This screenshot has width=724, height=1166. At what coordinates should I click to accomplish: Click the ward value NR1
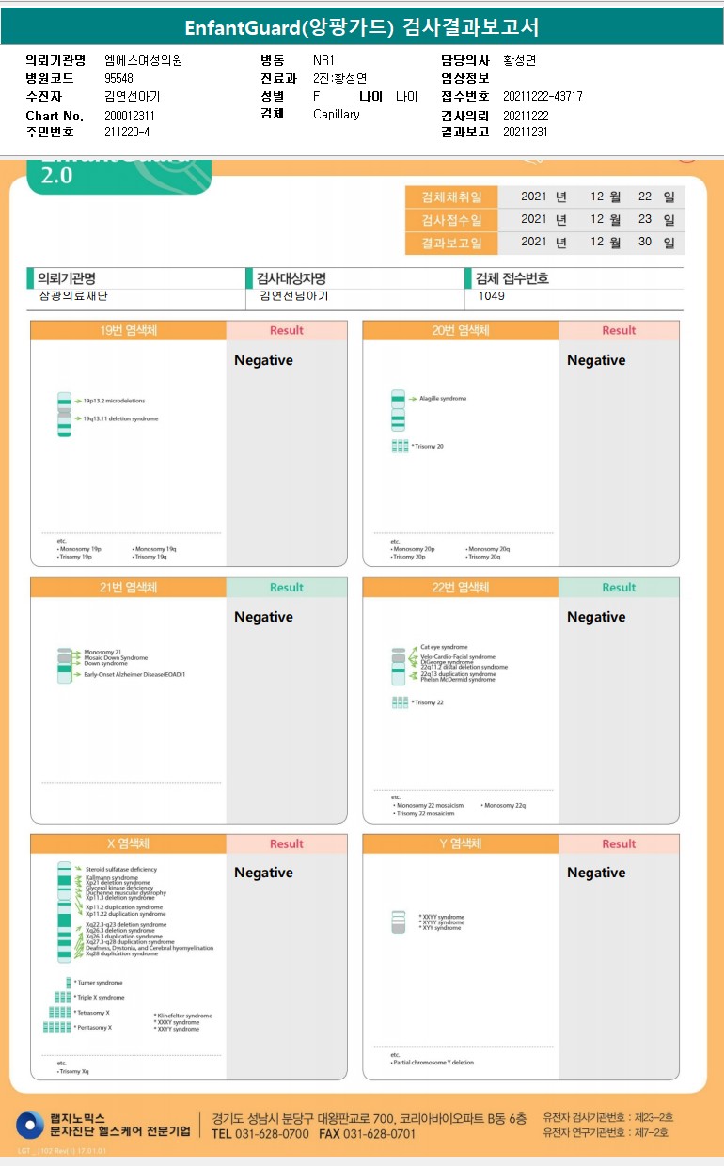(323, 60)
